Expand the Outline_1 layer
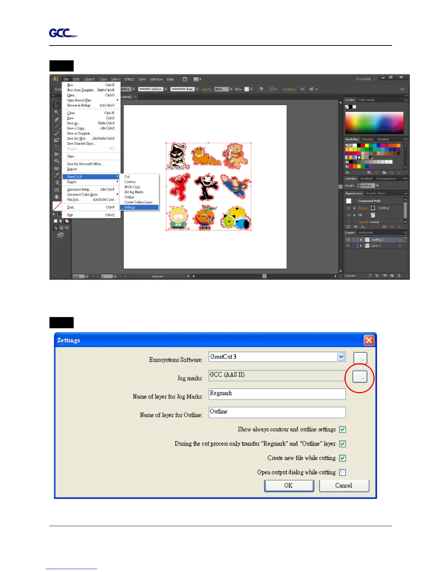Viewport: 442px width, 572px height. pyautogui.click(x=361, y=240)
